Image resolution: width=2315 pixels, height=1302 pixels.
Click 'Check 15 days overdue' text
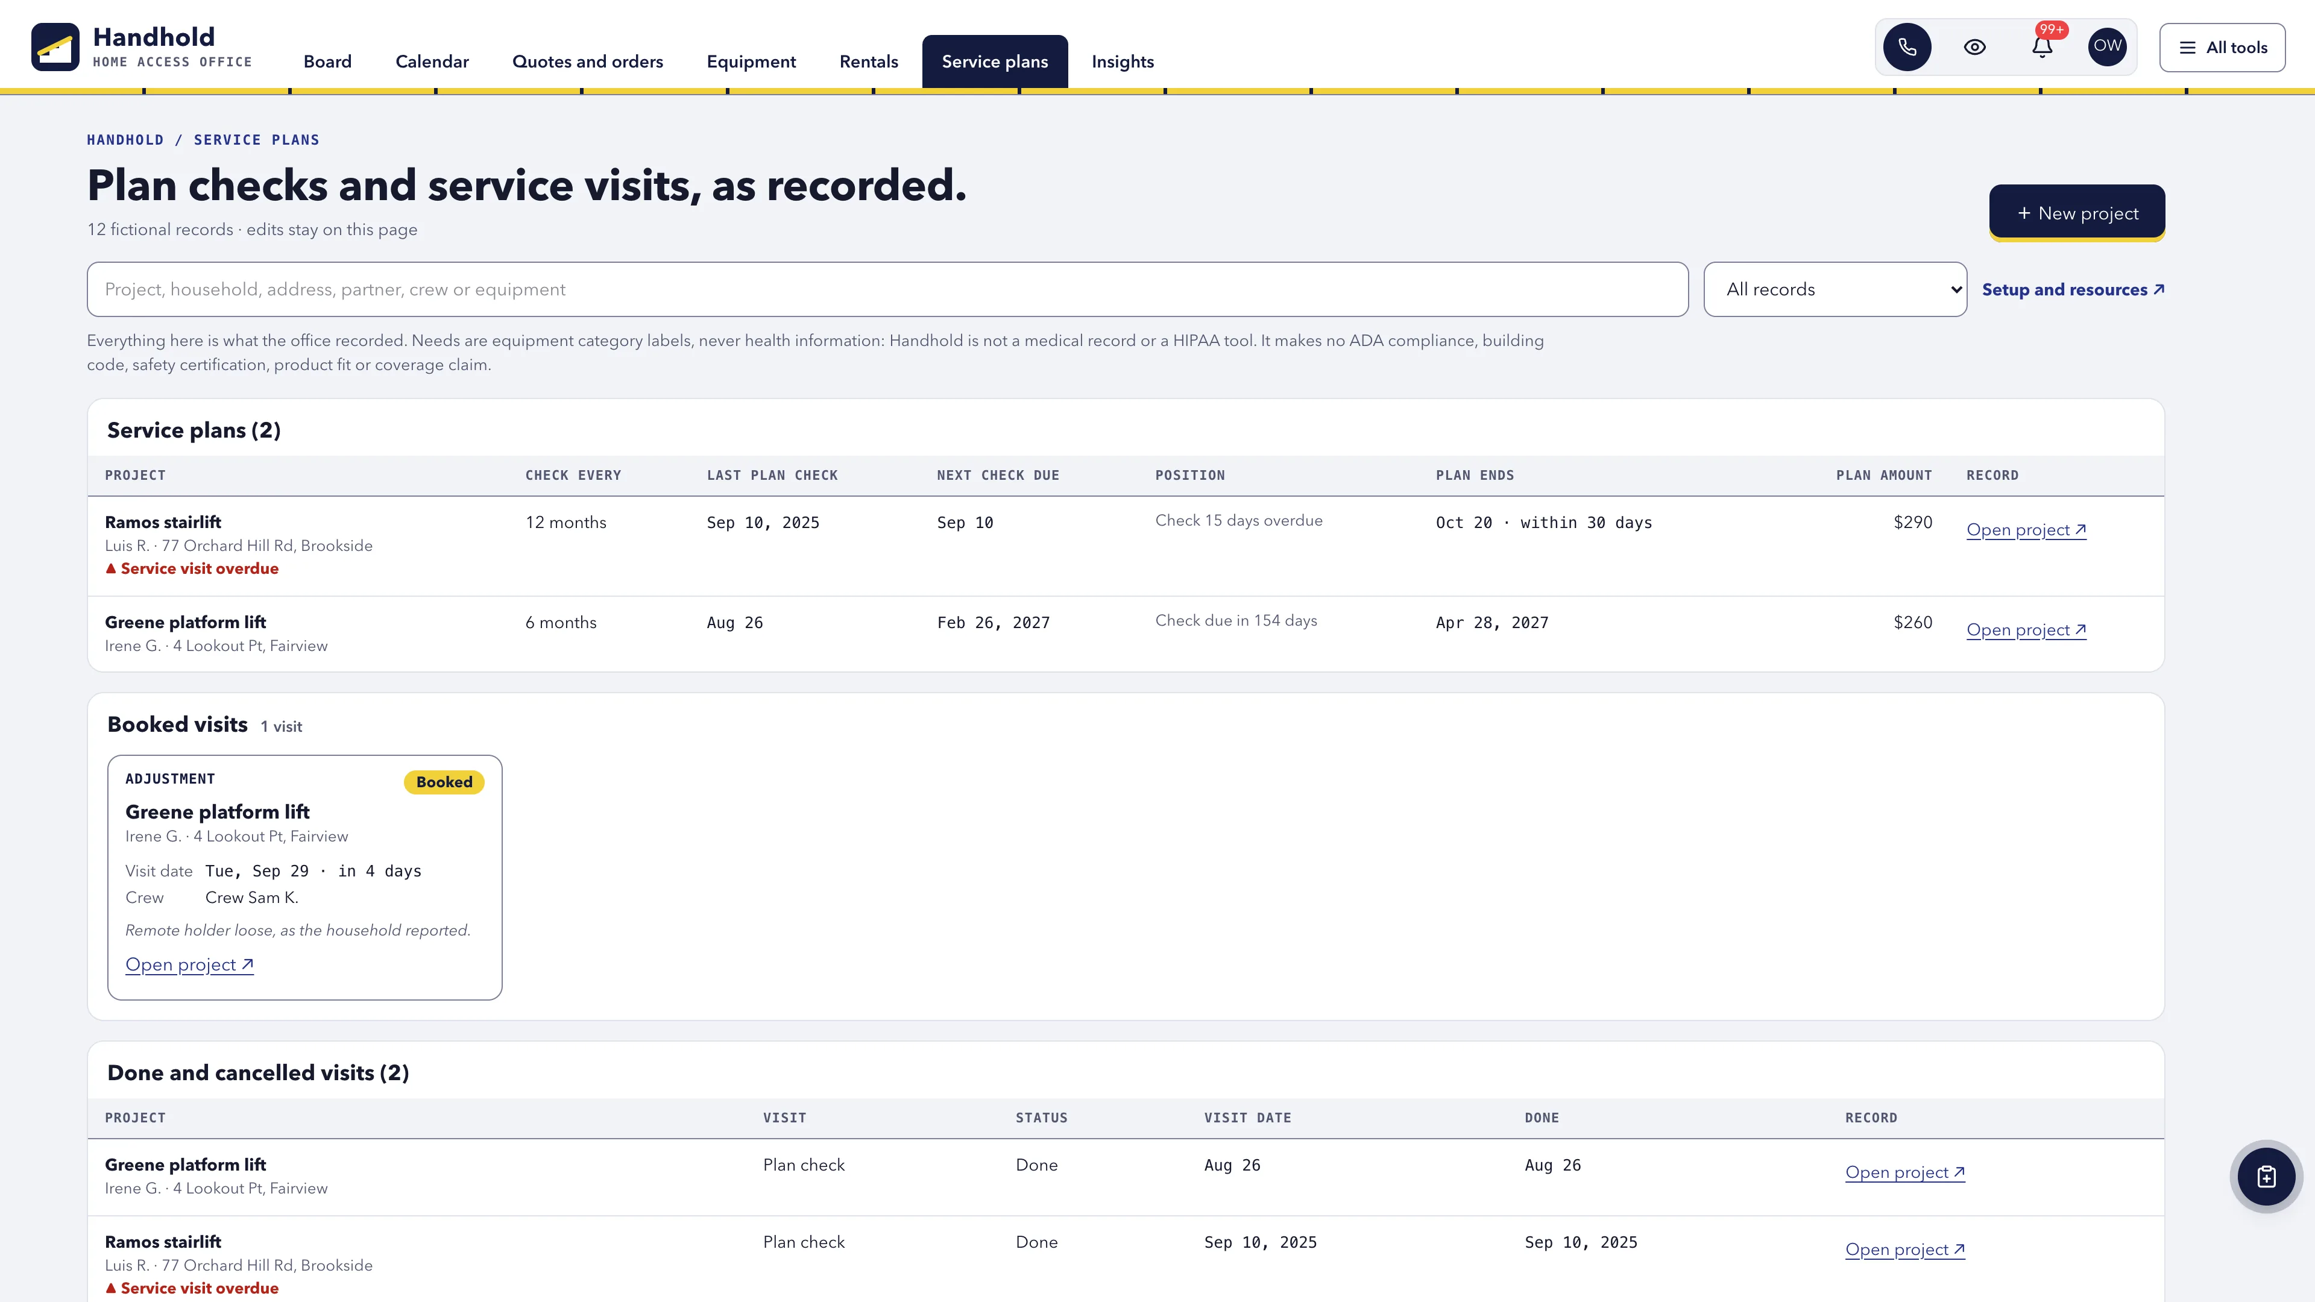[1238, 520]
